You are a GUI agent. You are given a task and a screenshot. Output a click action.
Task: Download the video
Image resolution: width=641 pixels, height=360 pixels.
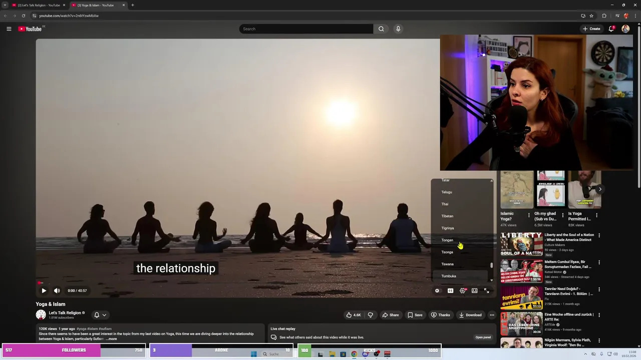(x=470, y=315)
